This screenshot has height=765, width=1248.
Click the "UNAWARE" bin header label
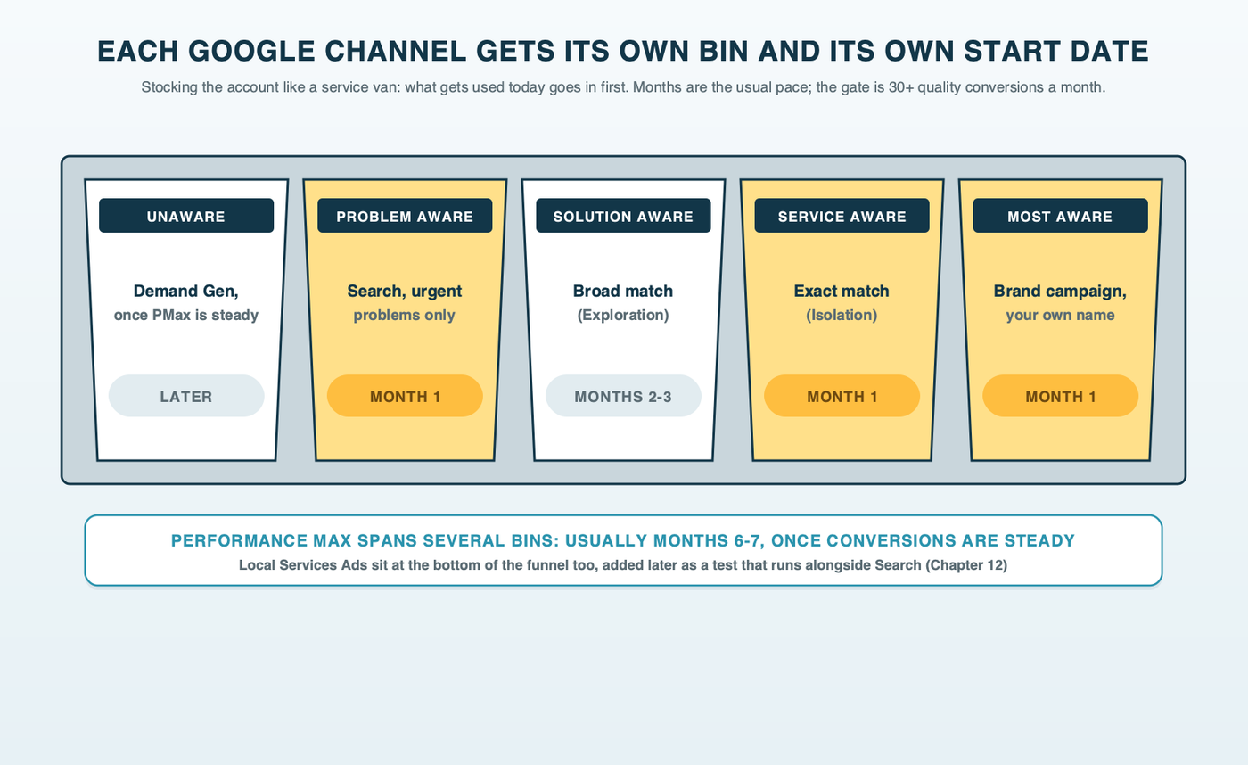[186, 216]
